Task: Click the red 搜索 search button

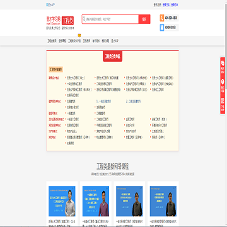Action: [x=144, y=19]
